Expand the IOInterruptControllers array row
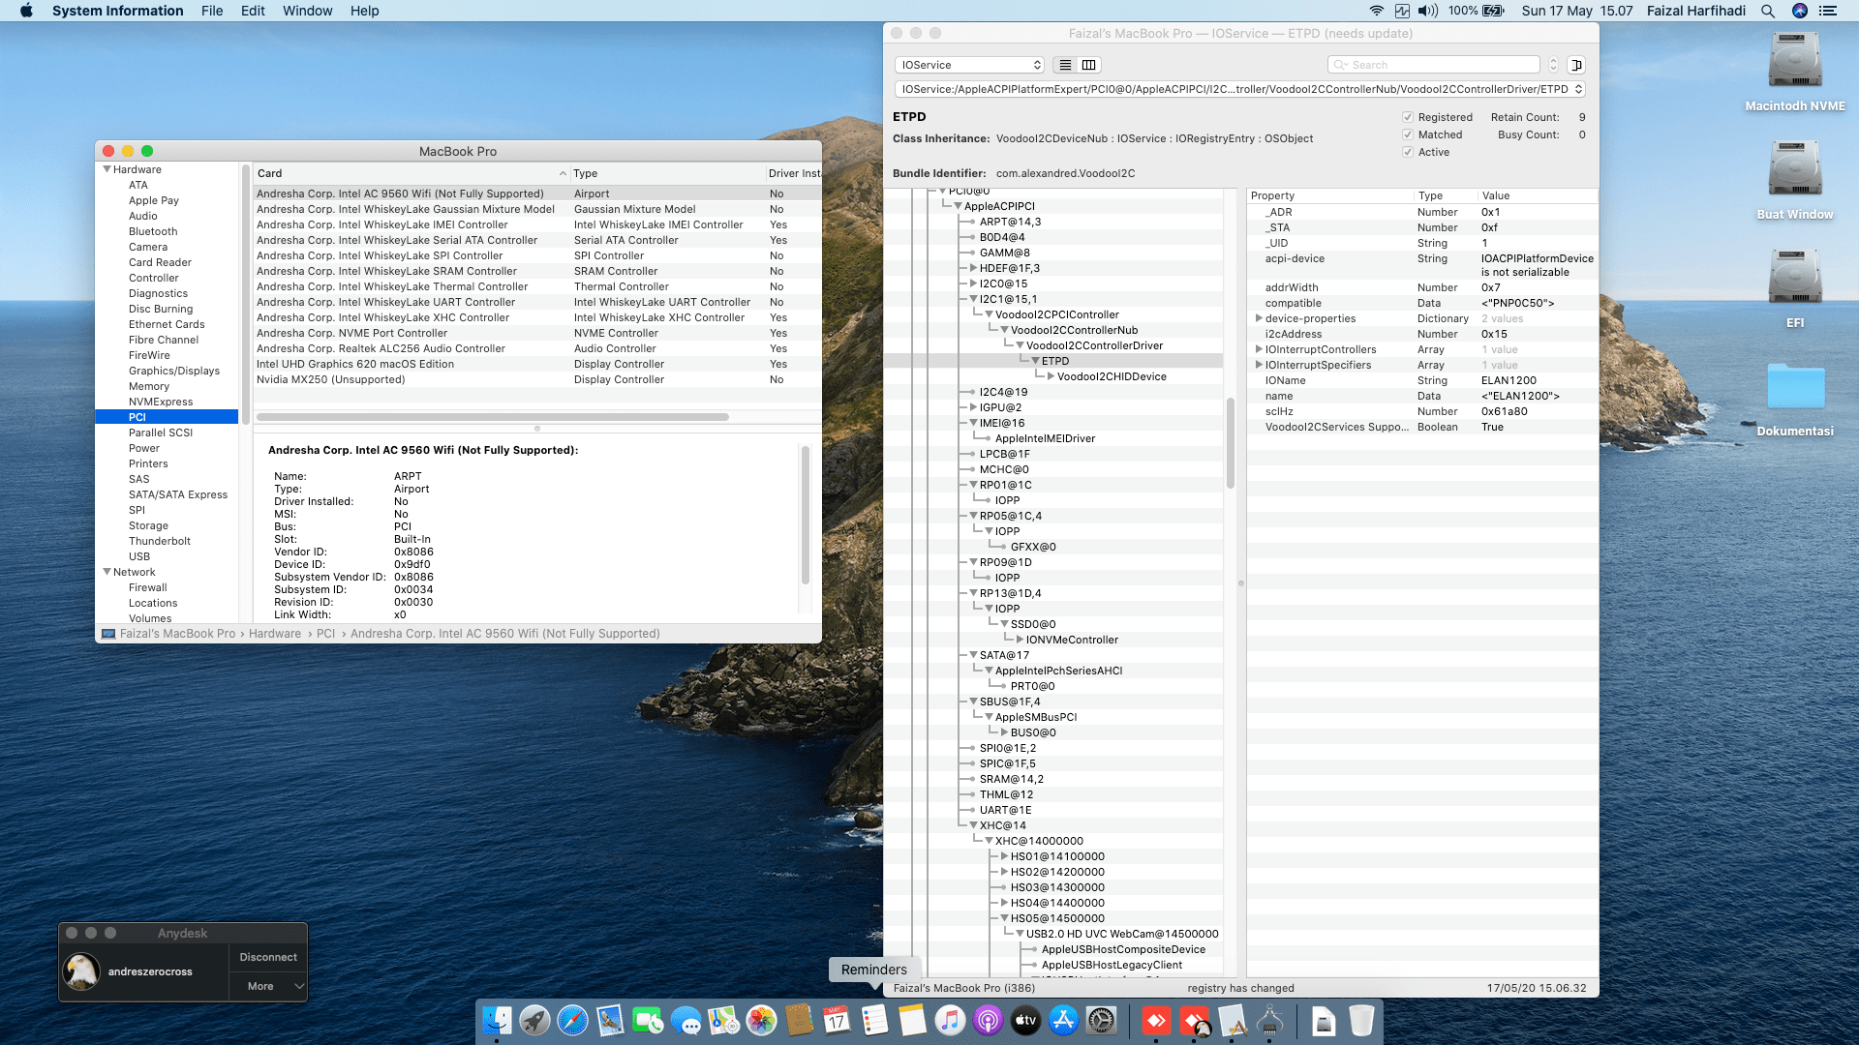The height and width of the screenshot is (1045, 1859). click(x=1259, y=349)
